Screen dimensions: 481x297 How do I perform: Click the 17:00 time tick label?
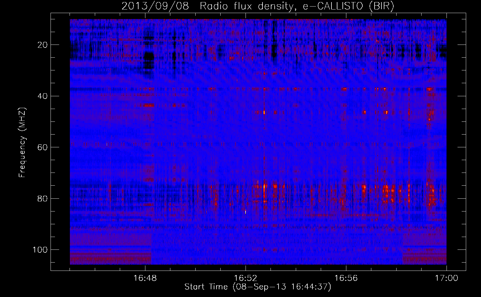[447, 278]
